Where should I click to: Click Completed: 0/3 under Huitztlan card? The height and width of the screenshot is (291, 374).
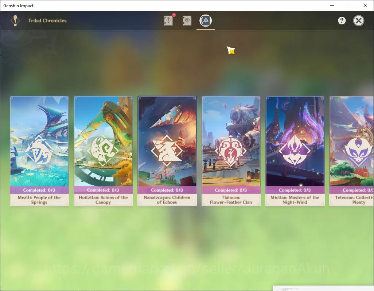click(x=103, y=190)
